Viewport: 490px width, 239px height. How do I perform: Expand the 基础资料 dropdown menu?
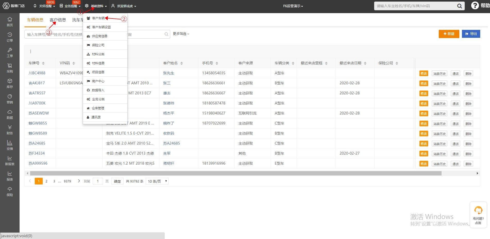point(96,6)
